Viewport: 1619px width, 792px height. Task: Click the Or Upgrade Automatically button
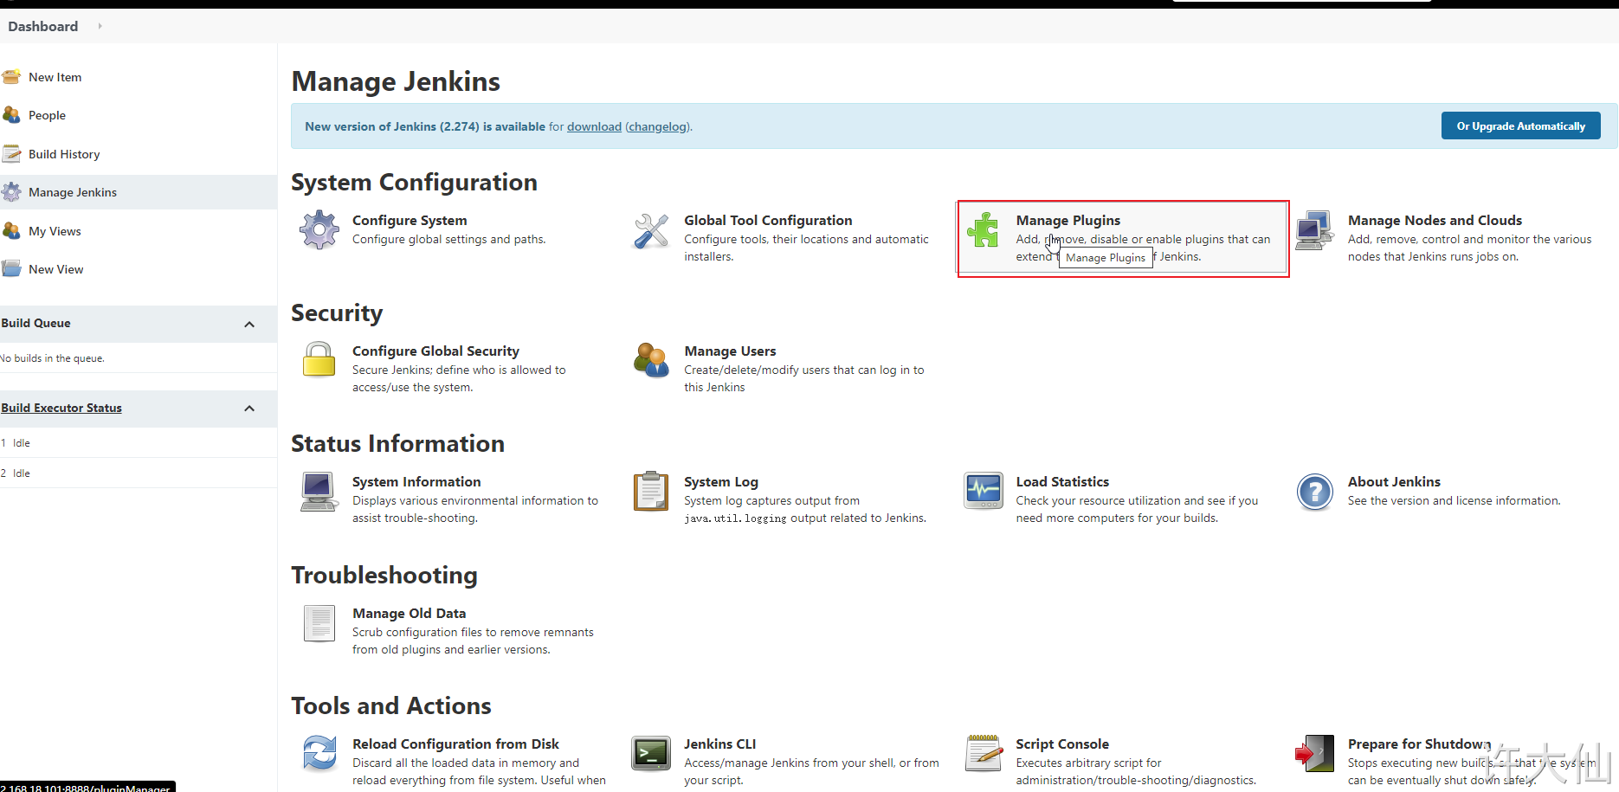click(x=1521, y=126)
